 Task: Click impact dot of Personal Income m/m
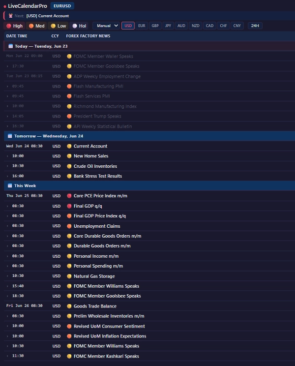click(x=69, y=256)
